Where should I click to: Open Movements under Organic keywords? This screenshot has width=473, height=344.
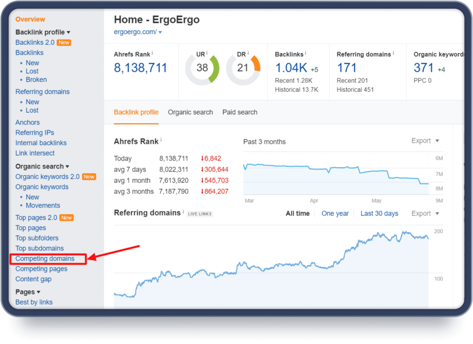[x=43, y=205]
